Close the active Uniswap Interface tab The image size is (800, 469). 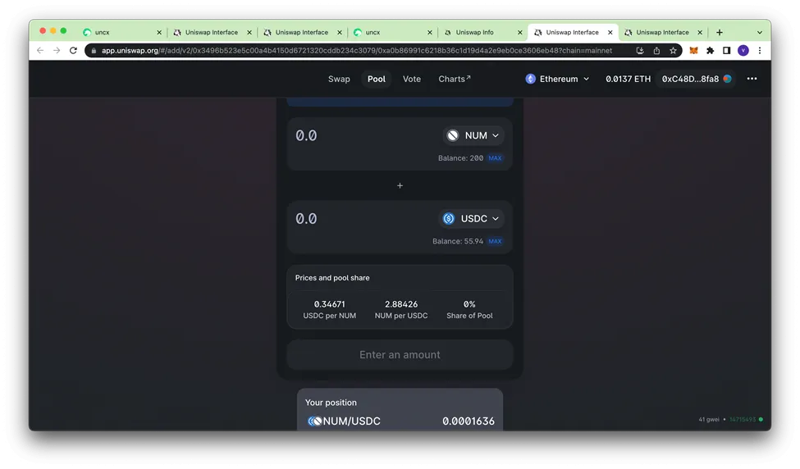610,32
